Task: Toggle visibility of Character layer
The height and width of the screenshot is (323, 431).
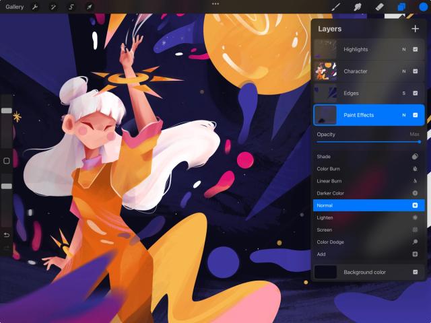Action: pos(415,71)
